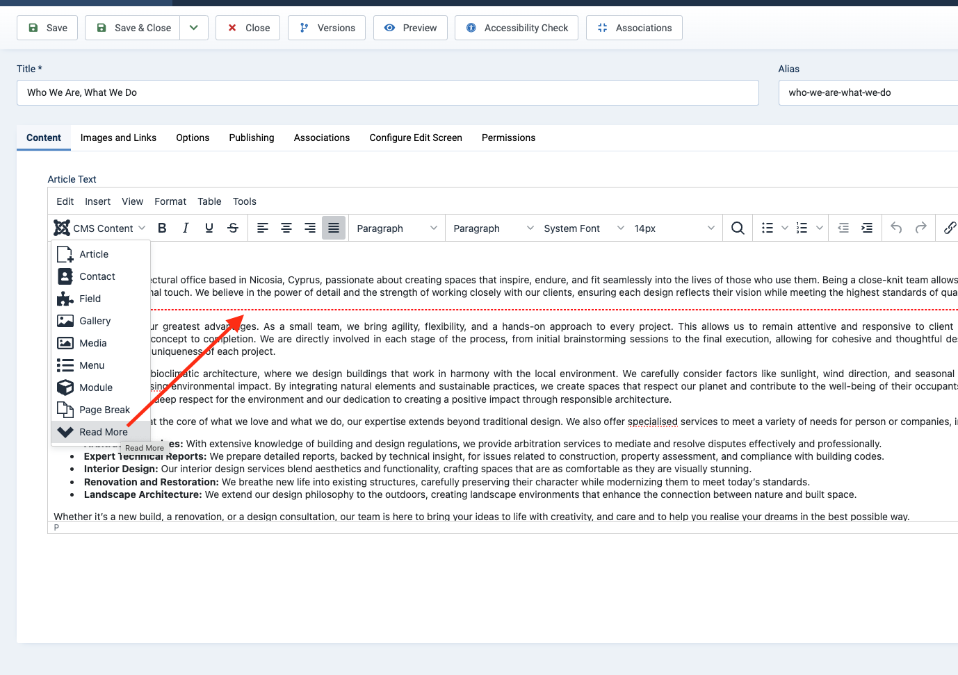Open the editor Insert menu
The height and width of the screenshot is (675, 958).
[98, 201]
